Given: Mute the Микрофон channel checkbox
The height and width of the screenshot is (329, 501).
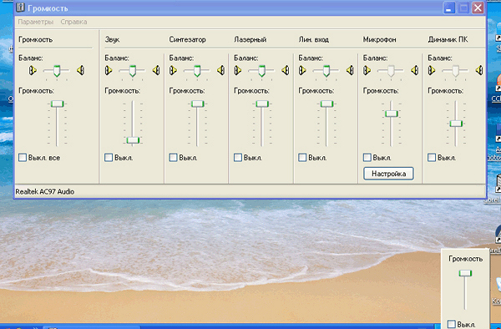Looking at the screenshot, I should coord(367,158).
